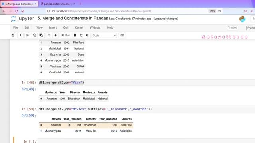
Task: Open the cell type Code dropdown
Action: coord(104,35)
